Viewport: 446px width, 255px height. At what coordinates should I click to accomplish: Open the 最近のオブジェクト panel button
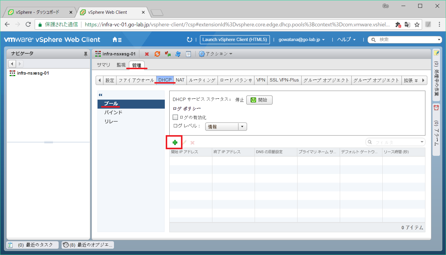click(x=88, y=245)
